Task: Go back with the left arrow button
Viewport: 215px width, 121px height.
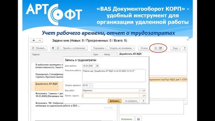Action: coord(34,40)
